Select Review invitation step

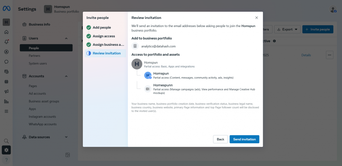tap(105, 53)
